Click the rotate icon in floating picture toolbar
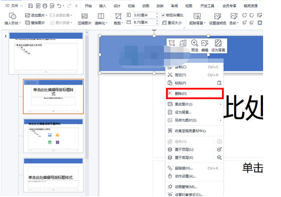 point(183,43)
